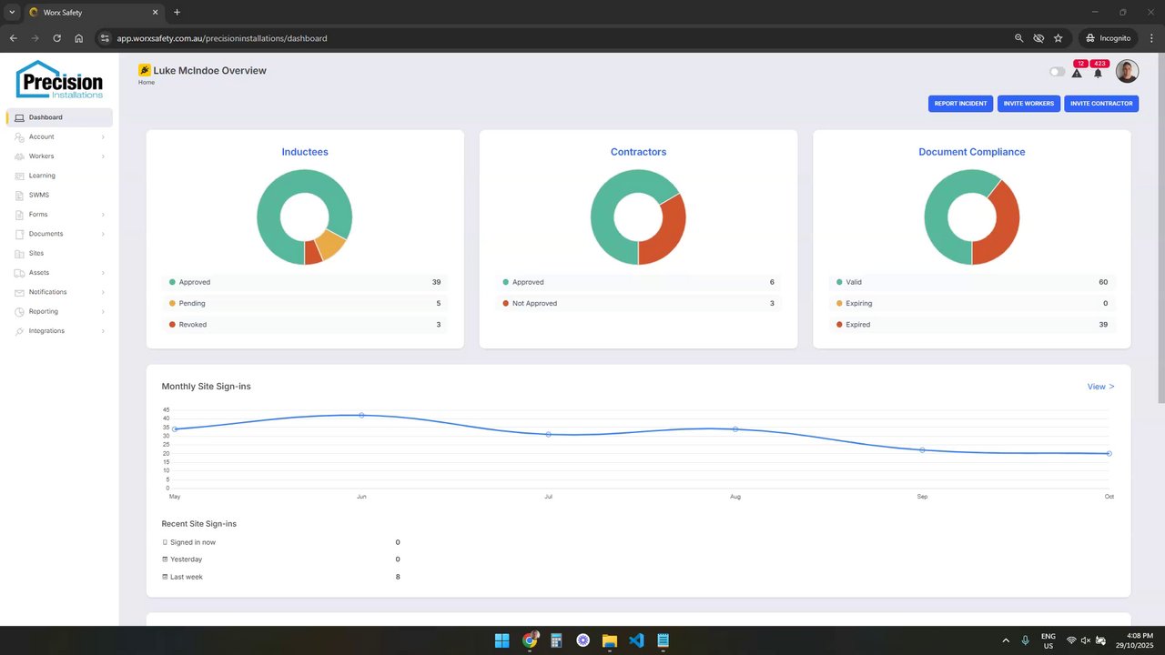The image size is (1165, 655).
Task: Expand the Forms menu chevron
Action: click(x=103, y=215)
